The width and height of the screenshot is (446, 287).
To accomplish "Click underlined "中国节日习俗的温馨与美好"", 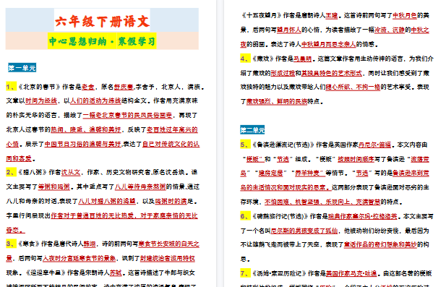I will click(83, 144).
